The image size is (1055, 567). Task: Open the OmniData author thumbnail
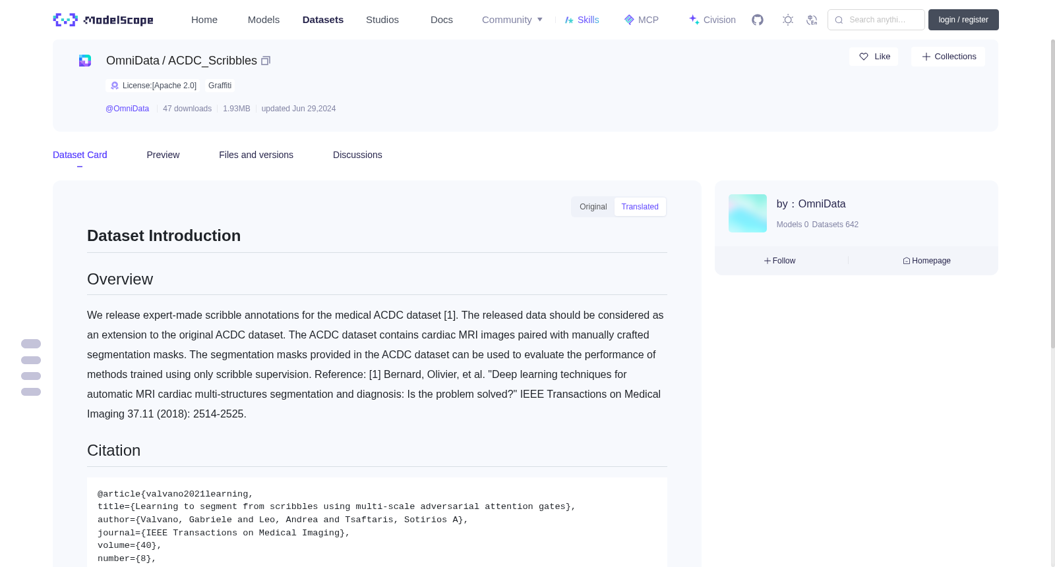coord(748,213)
